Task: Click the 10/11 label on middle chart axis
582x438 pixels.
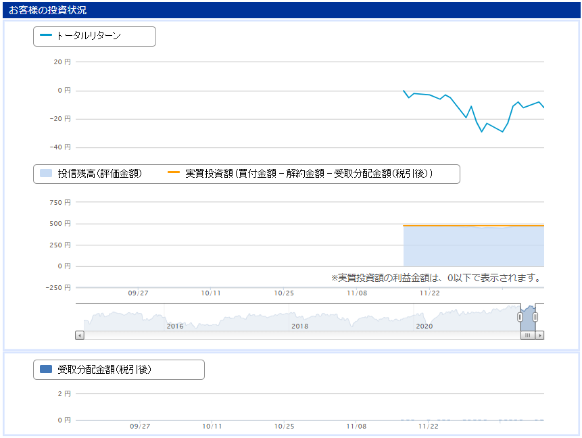Action: pos(211,293)
